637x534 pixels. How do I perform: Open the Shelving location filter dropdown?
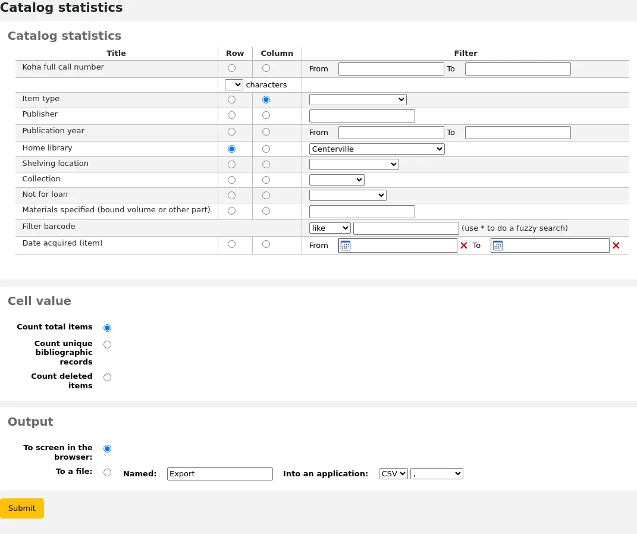354,165
